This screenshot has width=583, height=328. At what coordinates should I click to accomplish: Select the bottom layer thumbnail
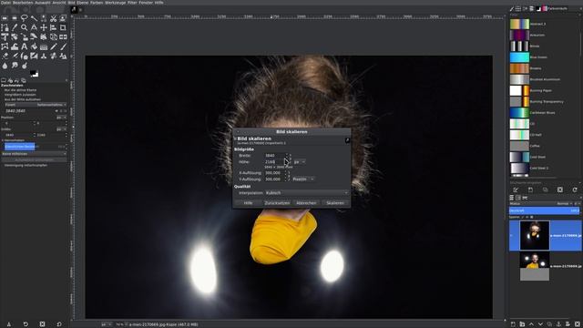(x=535, y=266)
